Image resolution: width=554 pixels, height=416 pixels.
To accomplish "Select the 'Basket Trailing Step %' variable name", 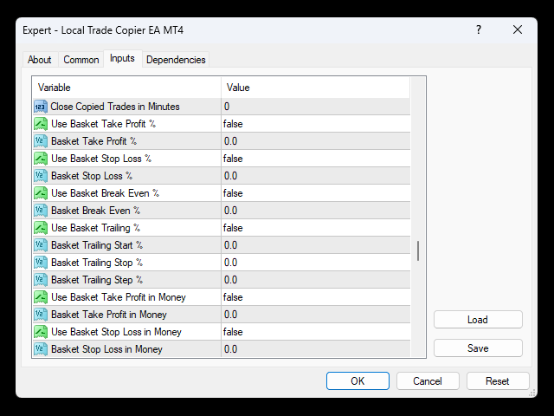I will click(x=97, y=280).
